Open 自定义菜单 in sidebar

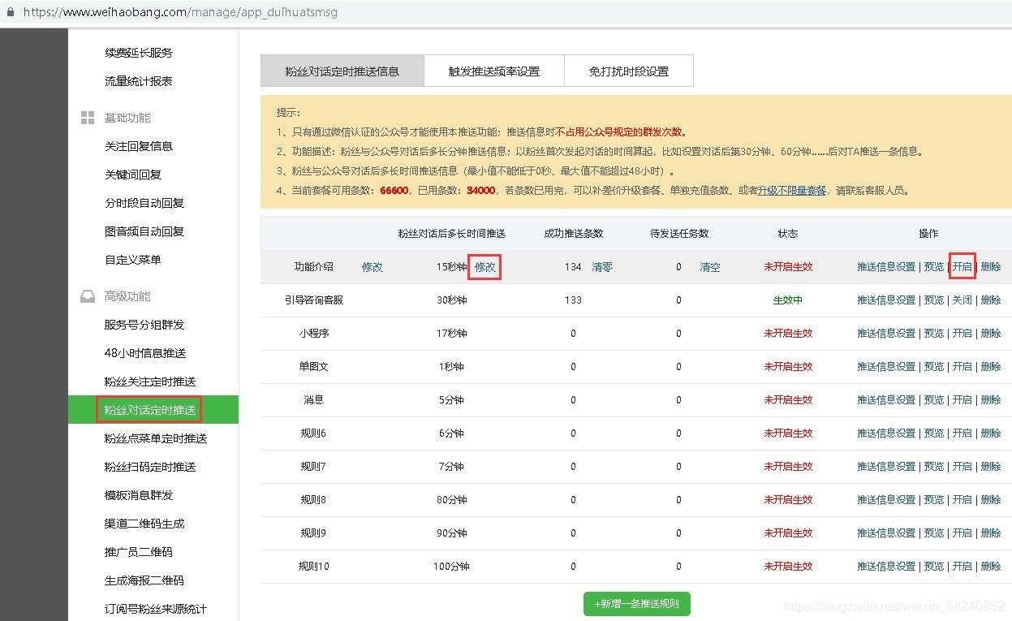coord(133,260)
